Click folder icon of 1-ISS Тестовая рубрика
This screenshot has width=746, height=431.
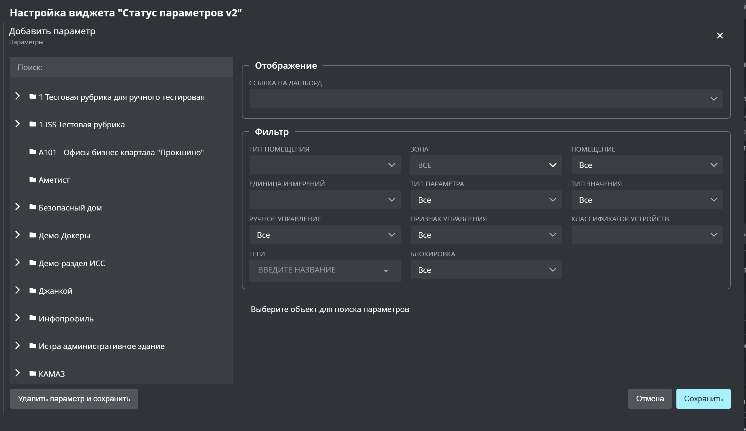[x=33, y=124]
